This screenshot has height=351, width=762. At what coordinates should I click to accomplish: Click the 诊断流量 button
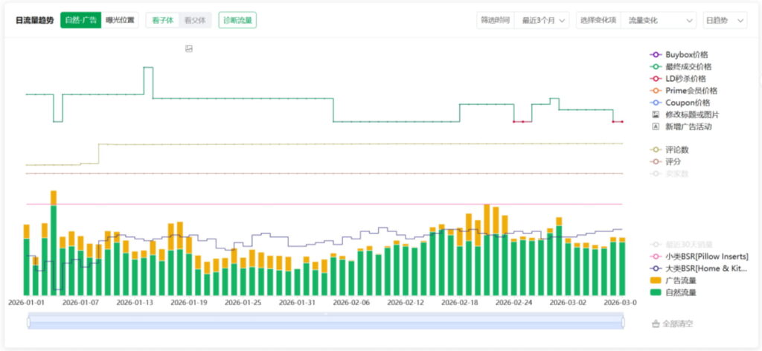coord(237,20)
